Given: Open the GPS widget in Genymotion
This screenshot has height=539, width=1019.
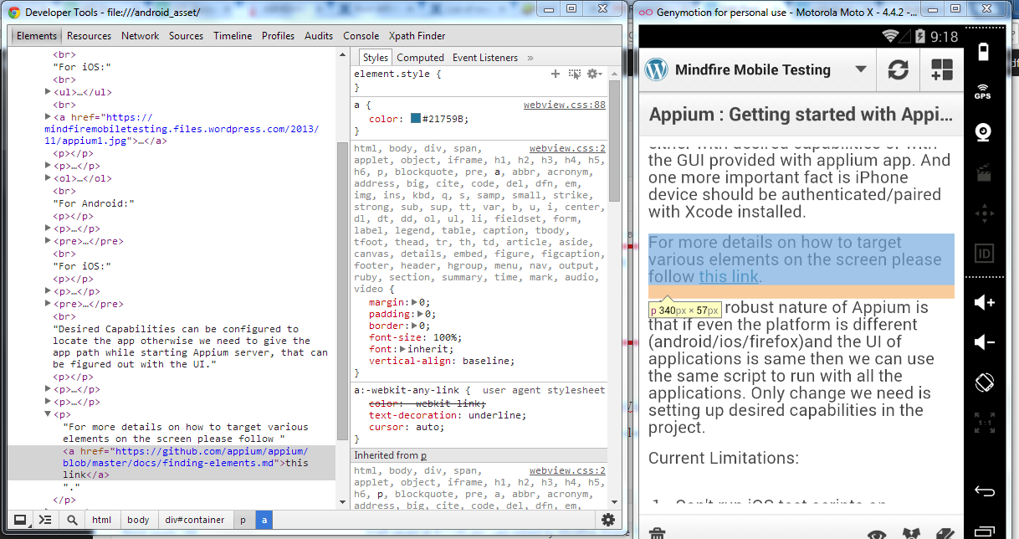Looking at the screenshot, I should 983,90.
